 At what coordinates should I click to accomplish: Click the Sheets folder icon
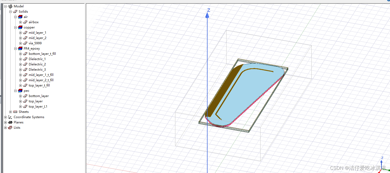pos(15,112)
